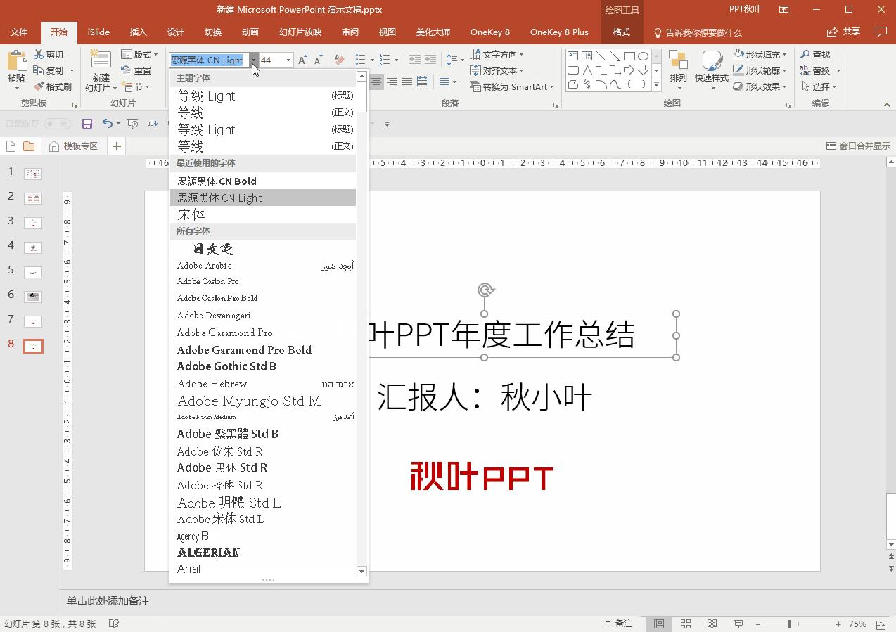
Task: Toggle center text alignment
Action: click(391, 81)
